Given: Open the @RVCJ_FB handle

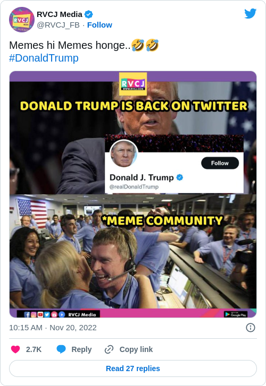Looking at the screenshot, I should pyautogui.click(x=58, y=25).
